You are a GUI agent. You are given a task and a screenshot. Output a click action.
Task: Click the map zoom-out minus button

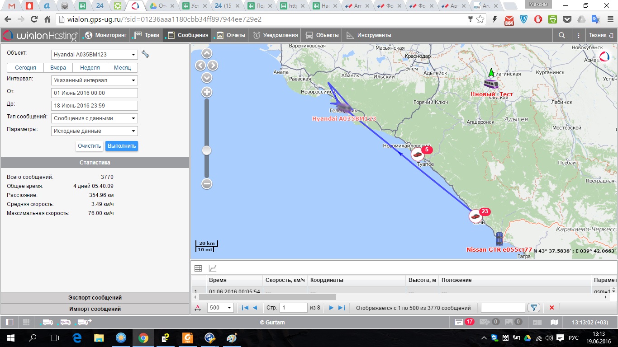point(207,183)
